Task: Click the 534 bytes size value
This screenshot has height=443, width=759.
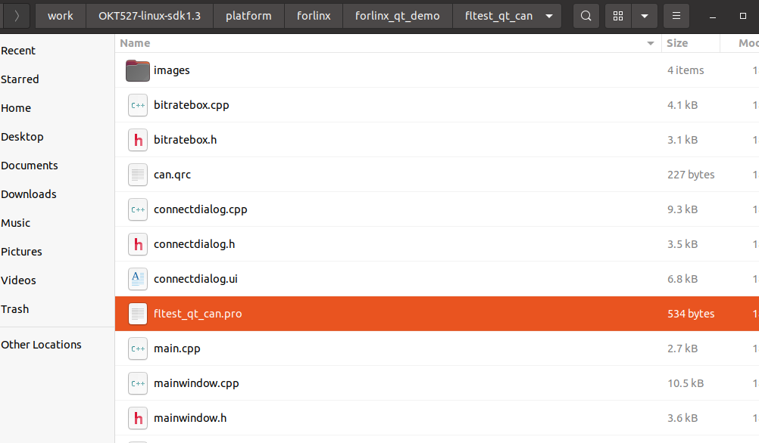Action: point(691,314)
